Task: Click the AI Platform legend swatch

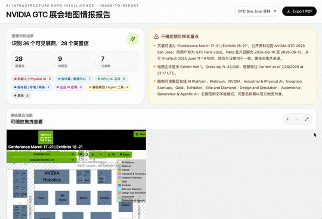Action: pos(120,162)
